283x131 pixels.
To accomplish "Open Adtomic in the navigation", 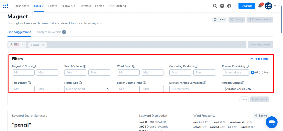I will click(85, 6).
